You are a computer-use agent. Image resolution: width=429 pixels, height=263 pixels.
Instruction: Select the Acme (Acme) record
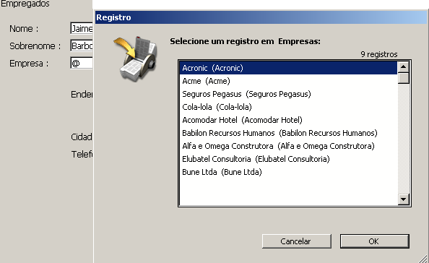[x=288, y=81]
